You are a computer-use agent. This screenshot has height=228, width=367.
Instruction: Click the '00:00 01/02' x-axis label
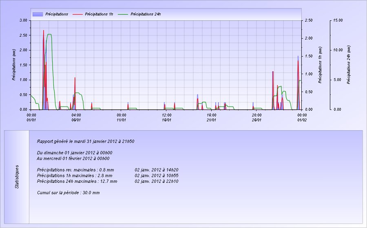coord(302,118)
